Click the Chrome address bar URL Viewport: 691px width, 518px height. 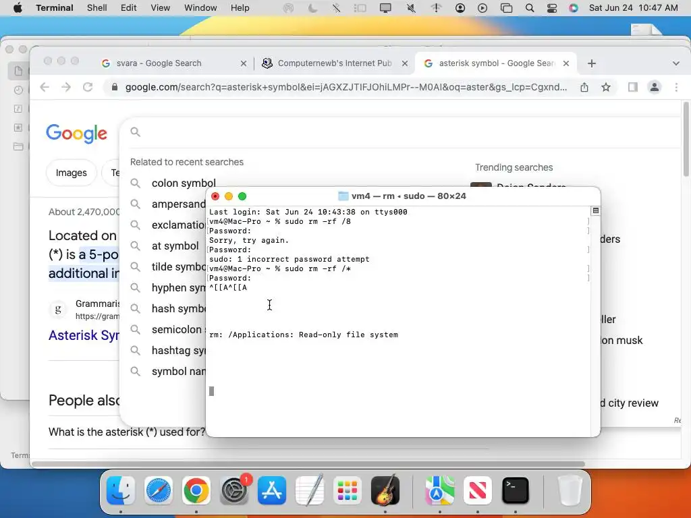tap(346, 87)
